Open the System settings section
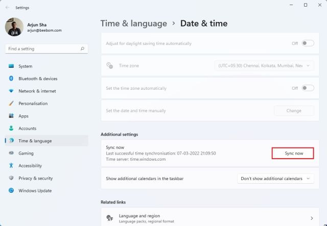This screenshot has height=226, width=327. pyautogui.click(x=46, y=66)
